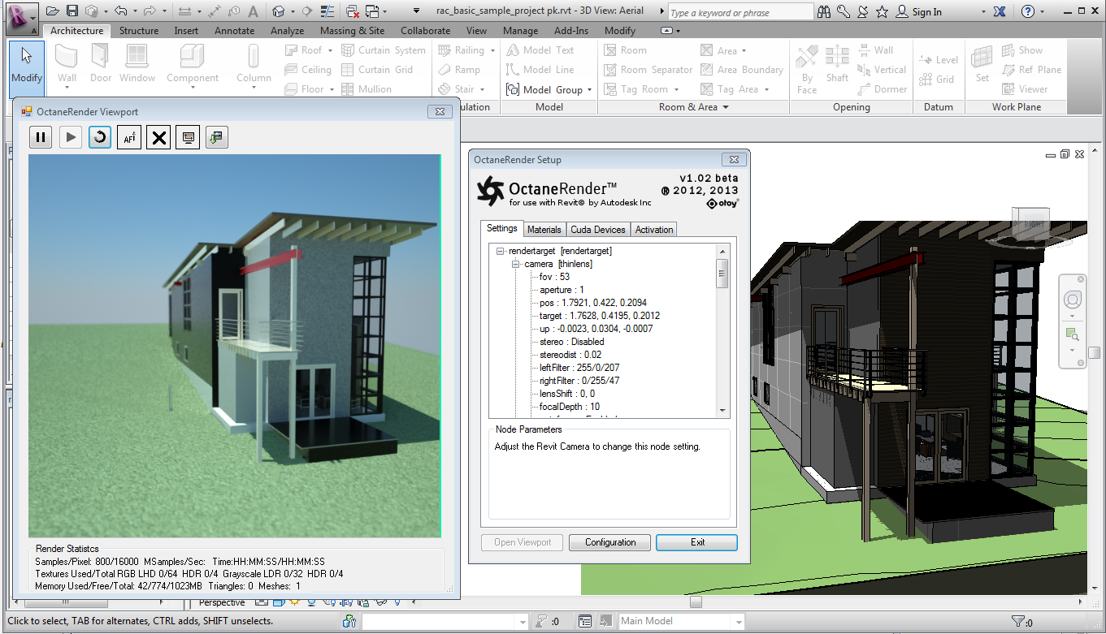Select the Curtain Grid tool
This screenshot has height=634, width=1106.
click(x=378, y=70)
